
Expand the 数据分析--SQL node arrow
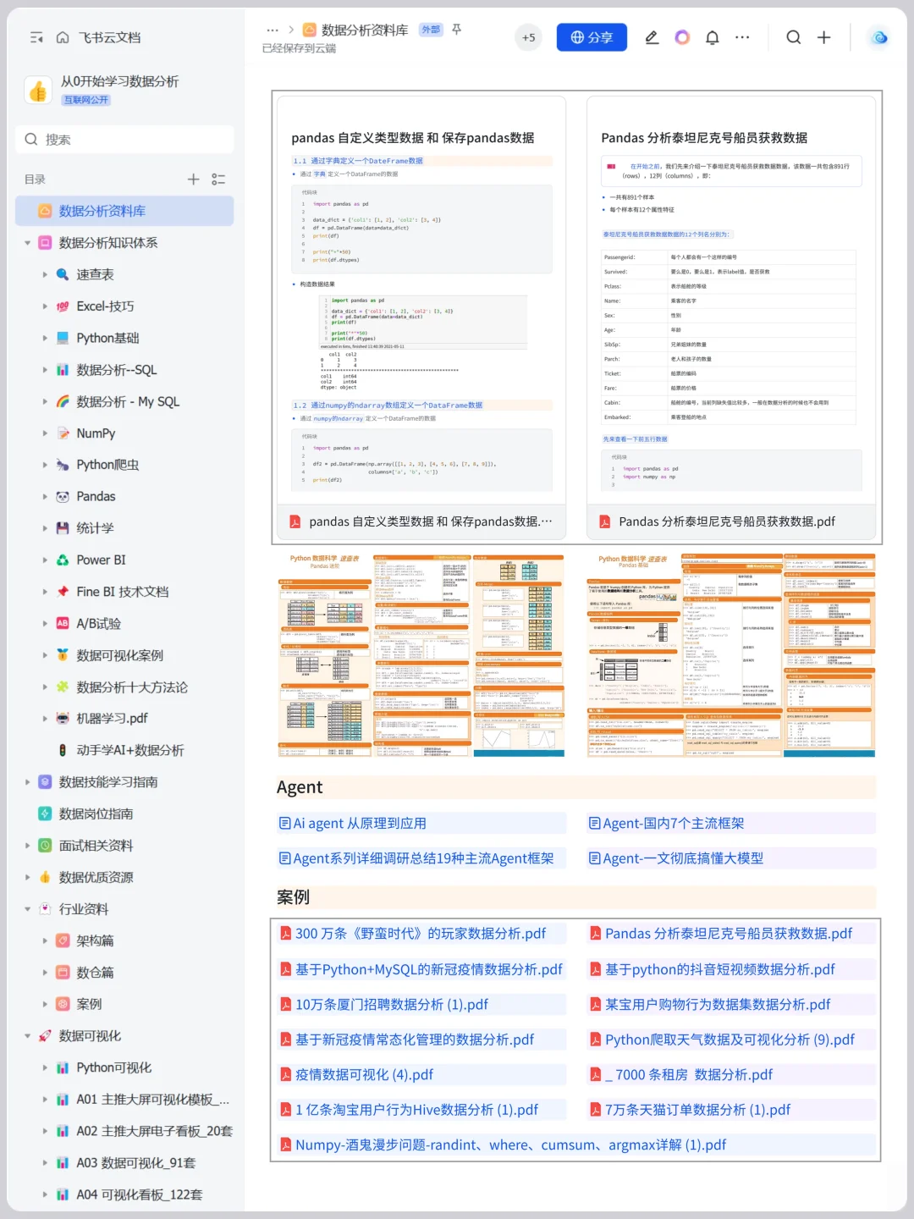click(x=45, y=370)
